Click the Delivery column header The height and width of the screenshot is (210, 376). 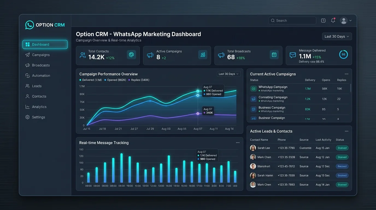coord(310,80)
